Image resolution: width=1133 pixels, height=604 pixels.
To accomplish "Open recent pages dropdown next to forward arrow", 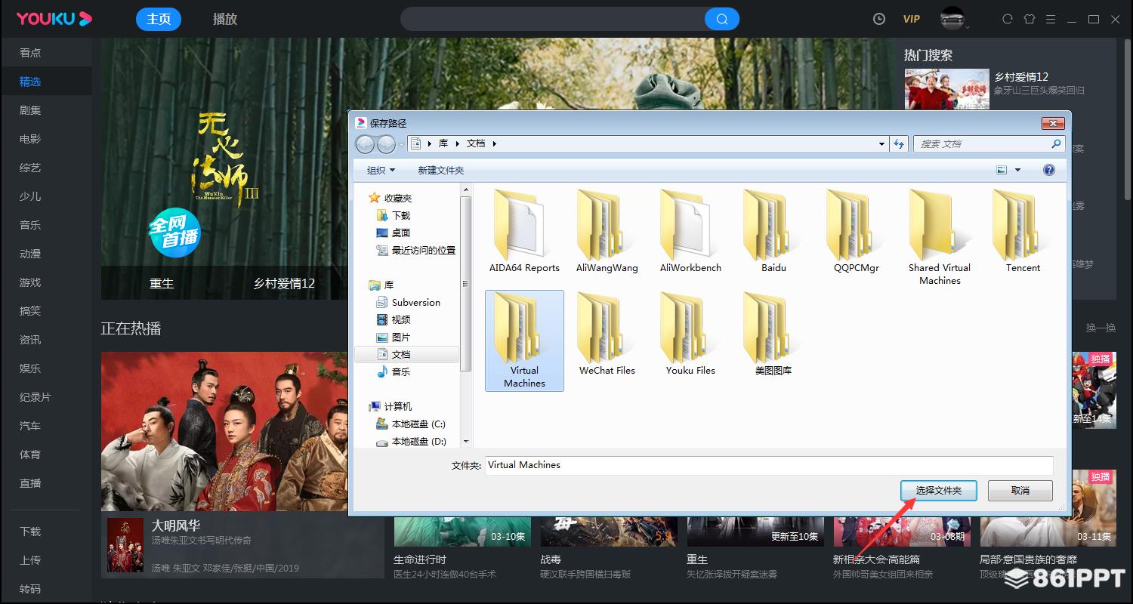I will (x=401, y=144).
